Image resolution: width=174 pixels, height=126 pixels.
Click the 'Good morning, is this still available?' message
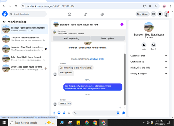pos(76,68)
